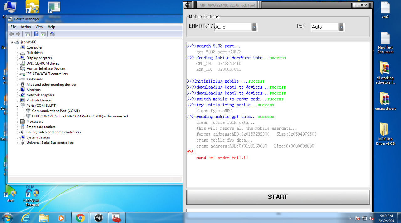Viewport: 401px width, 223px height.
Task: Open the cm2 desktop file icon
Action: (x=385, y=10)
